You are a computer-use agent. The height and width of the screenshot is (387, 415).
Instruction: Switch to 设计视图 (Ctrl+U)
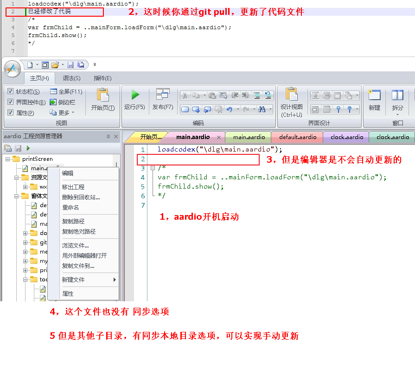click(291, 102)
